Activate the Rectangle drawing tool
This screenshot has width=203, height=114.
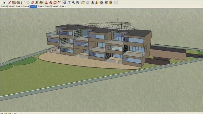click(x=14, y=3)
